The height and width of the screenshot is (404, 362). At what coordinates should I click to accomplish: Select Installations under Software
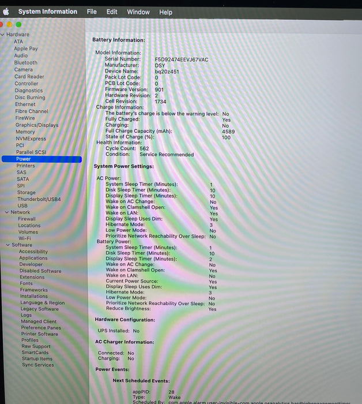(x=34, y=296)
